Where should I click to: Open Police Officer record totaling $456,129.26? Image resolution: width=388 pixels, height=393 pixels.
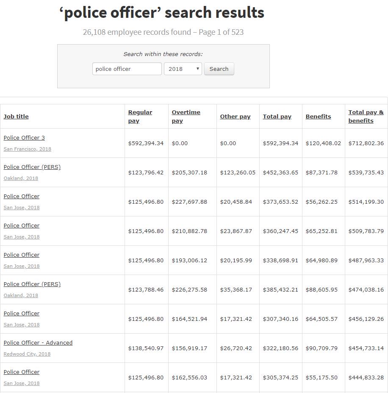pyautogui.click(x=22, y=313)
